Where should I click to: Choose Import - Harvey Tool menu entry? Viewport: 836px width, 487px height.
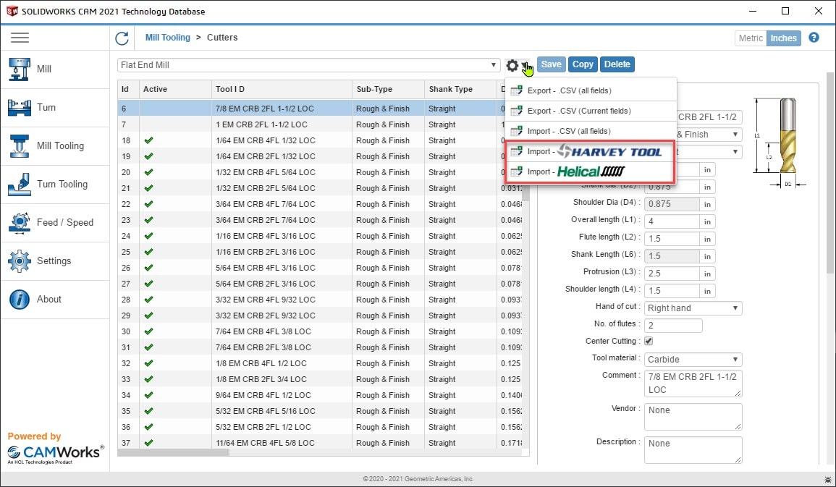pos(591,152)
